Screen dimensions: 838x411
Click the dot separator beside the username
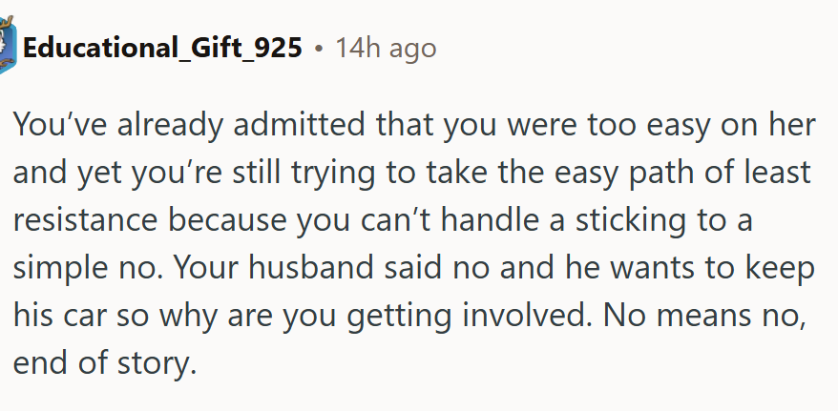(319, 48)
